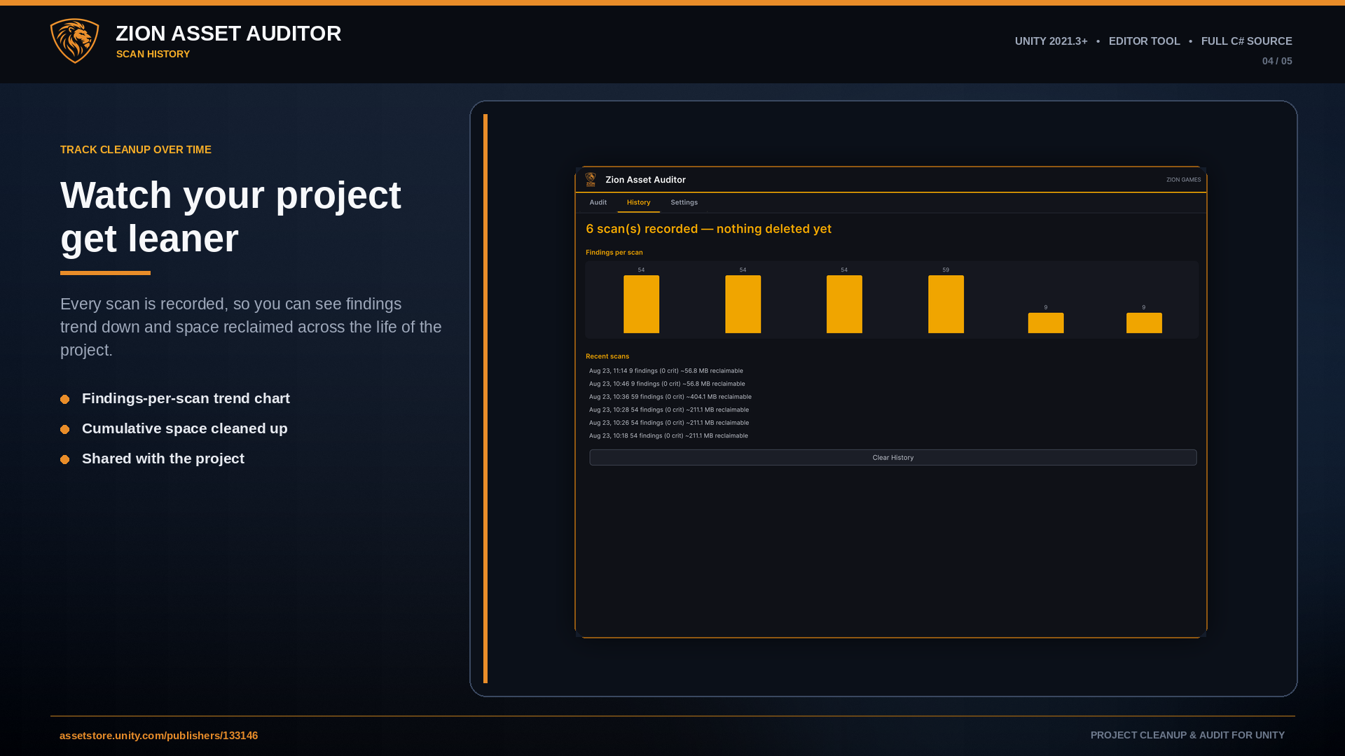Viewport: 1345px width, 756px height.
Task: Click the 04 / 05 page indicator
Action: pos(1277,61)
